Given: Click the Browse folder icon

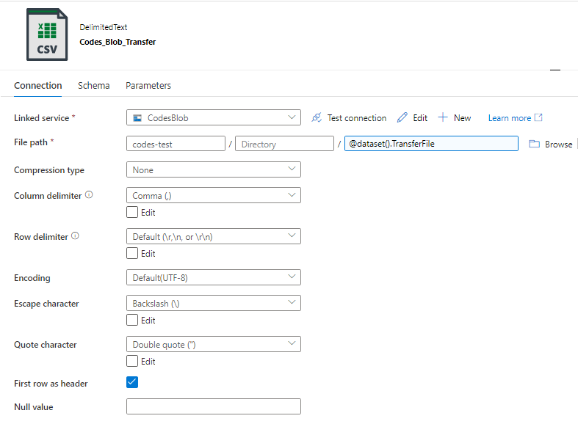Looking at the screenshot, I should pos(535,145).
